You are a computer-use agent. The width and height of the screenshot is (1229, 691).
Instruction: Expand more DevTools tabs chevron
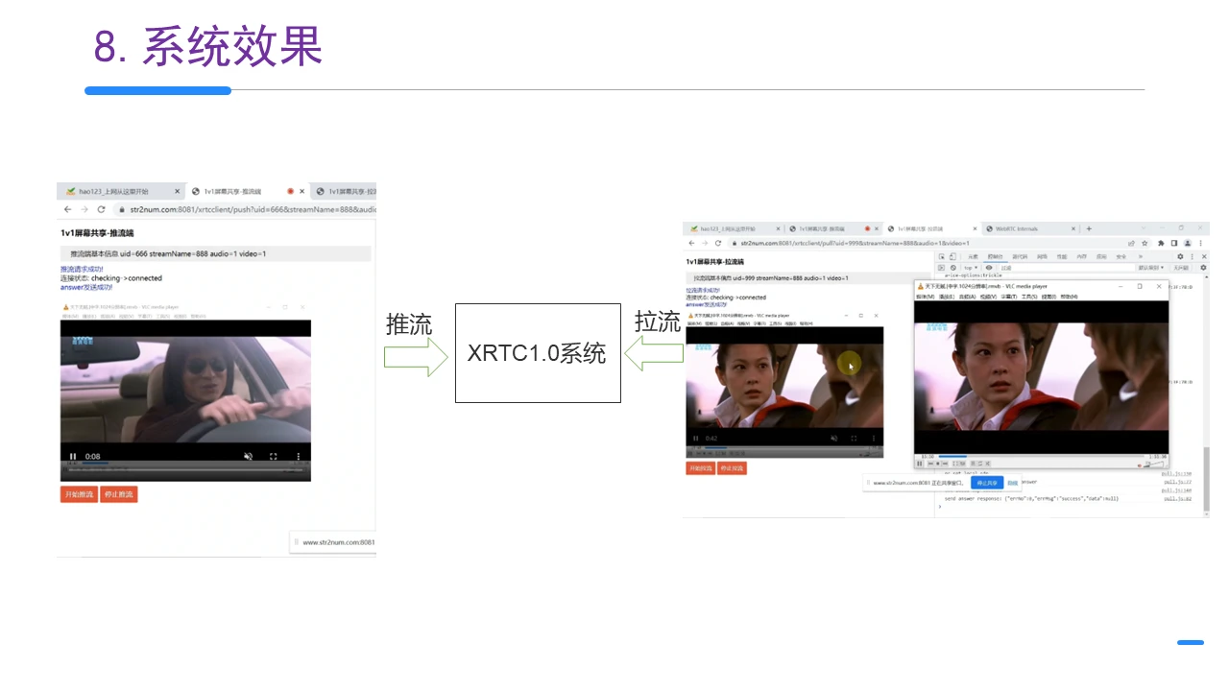(1141, 256)
